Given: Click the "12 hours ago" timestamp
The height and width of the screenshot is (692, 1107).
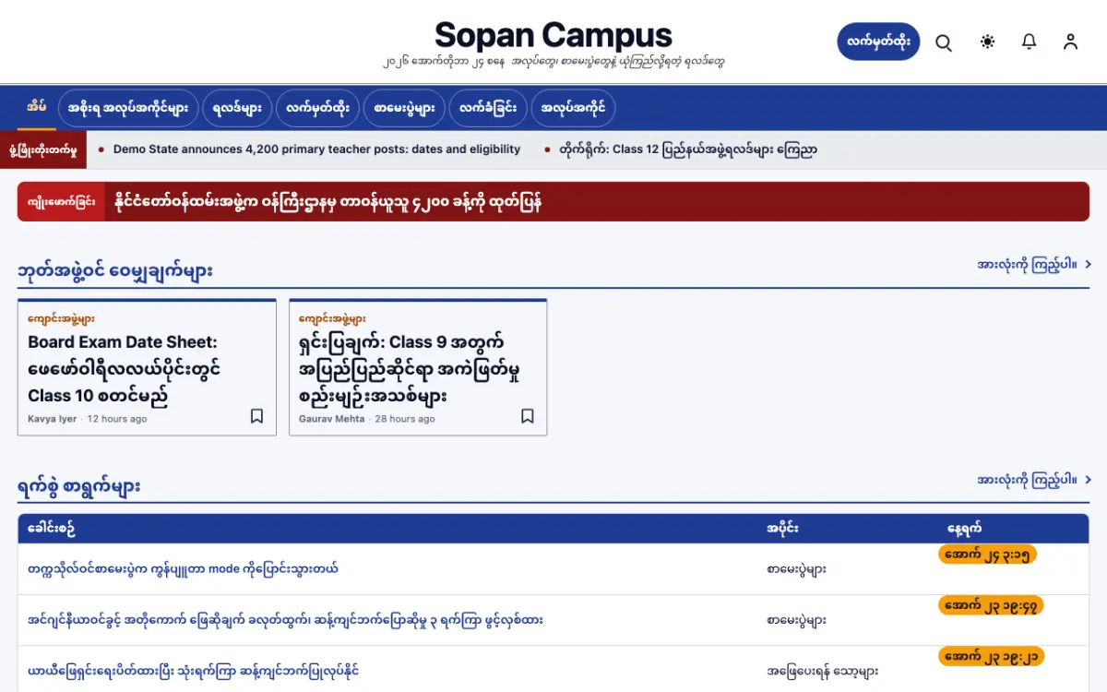Looking at the screenshot, I should click(117, 419).
